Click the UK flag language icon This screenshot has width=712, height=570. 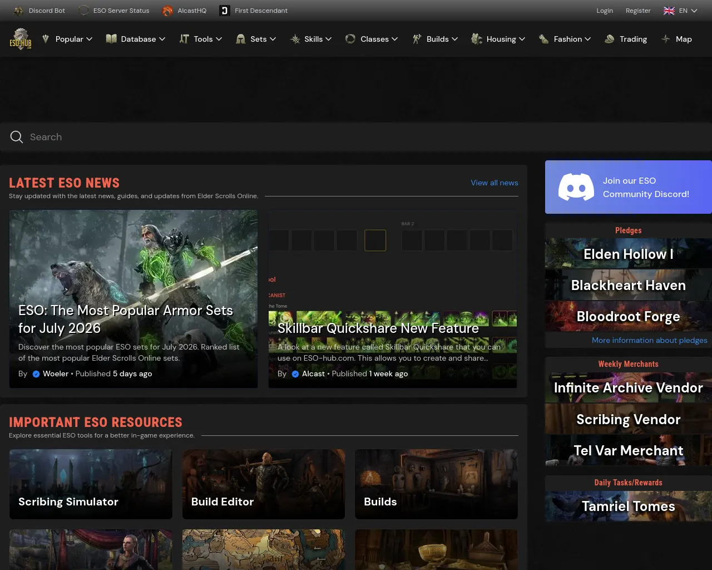coord(669,11)
